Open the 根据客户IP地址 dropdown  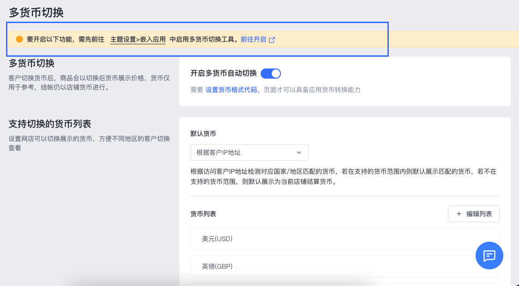tap(249, 152)
